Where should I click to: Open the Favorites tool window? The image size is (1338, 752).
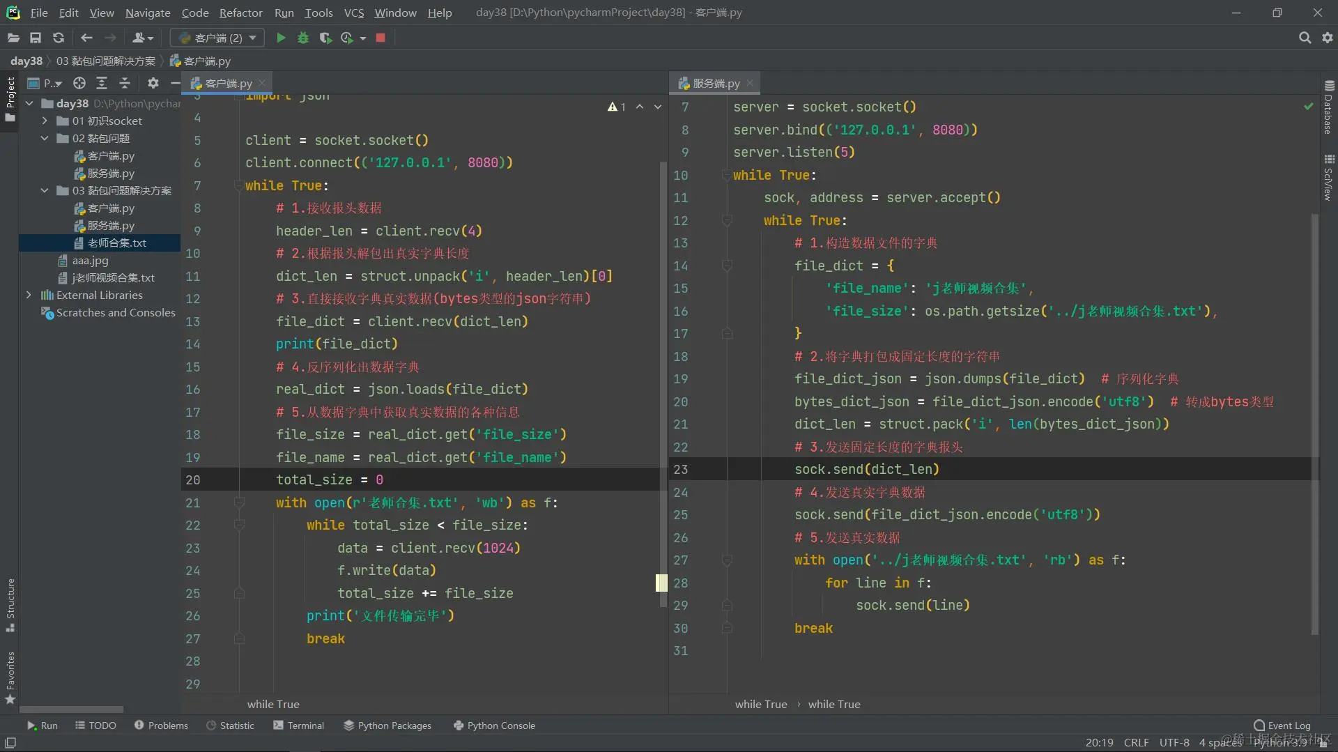[x=10, y=678]
